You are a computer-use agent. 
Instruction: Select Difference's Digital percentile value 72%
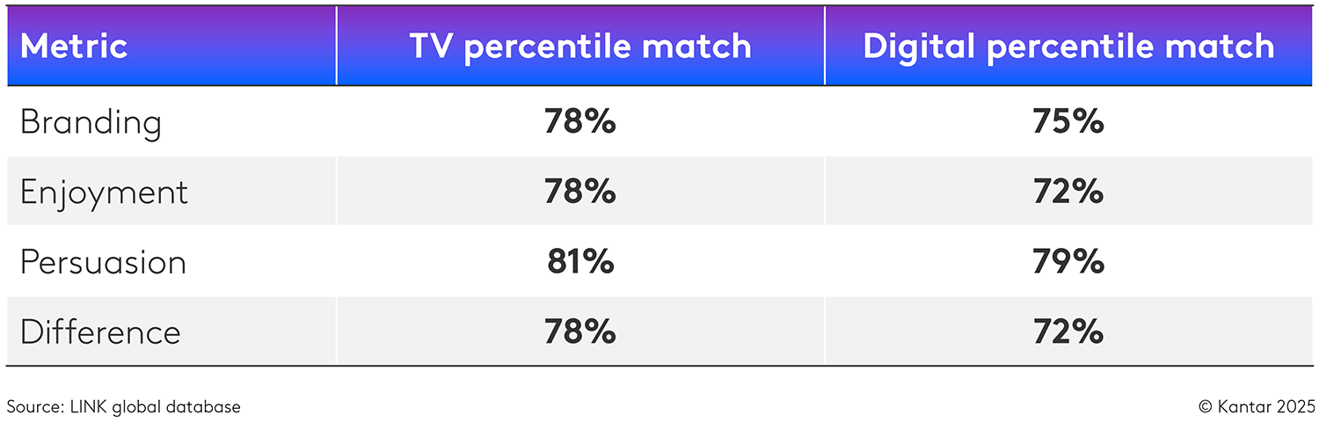[1068, 332]
